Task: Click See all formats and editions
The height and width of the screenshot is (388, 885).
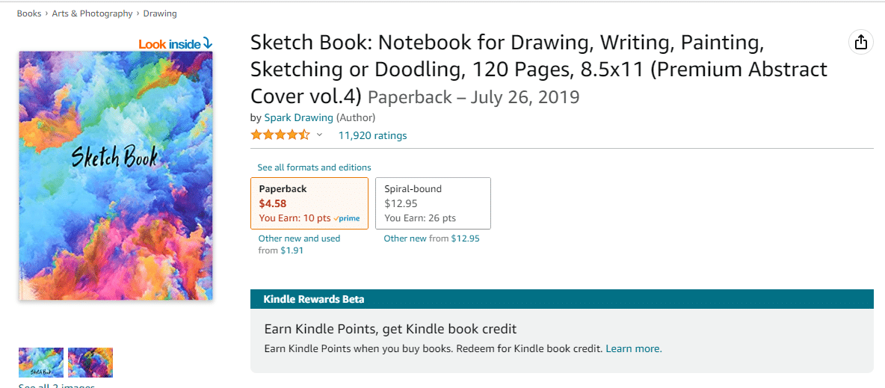Action: [x=315, y=167]
